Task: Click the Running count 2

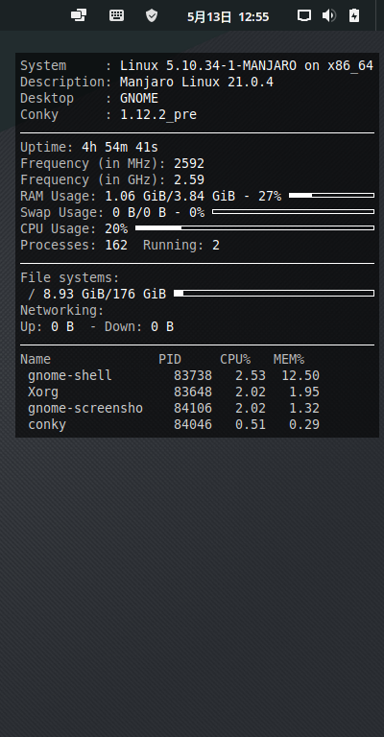Action: (x=216, y=246)
